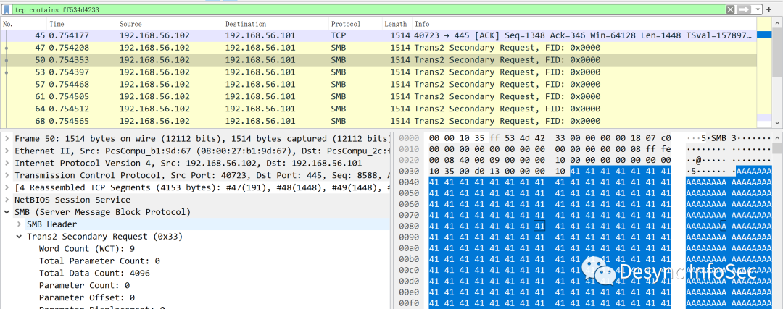Click the blue mark in the packet minimap
This screenshot has width=783, height=309.
(x=764, y=35)
